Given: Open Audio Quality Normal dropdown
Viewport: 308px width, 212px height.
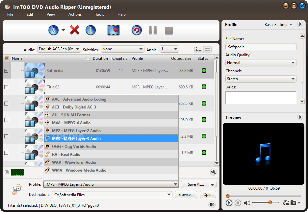Looking at the screenshot, I should tap(261, 63).
